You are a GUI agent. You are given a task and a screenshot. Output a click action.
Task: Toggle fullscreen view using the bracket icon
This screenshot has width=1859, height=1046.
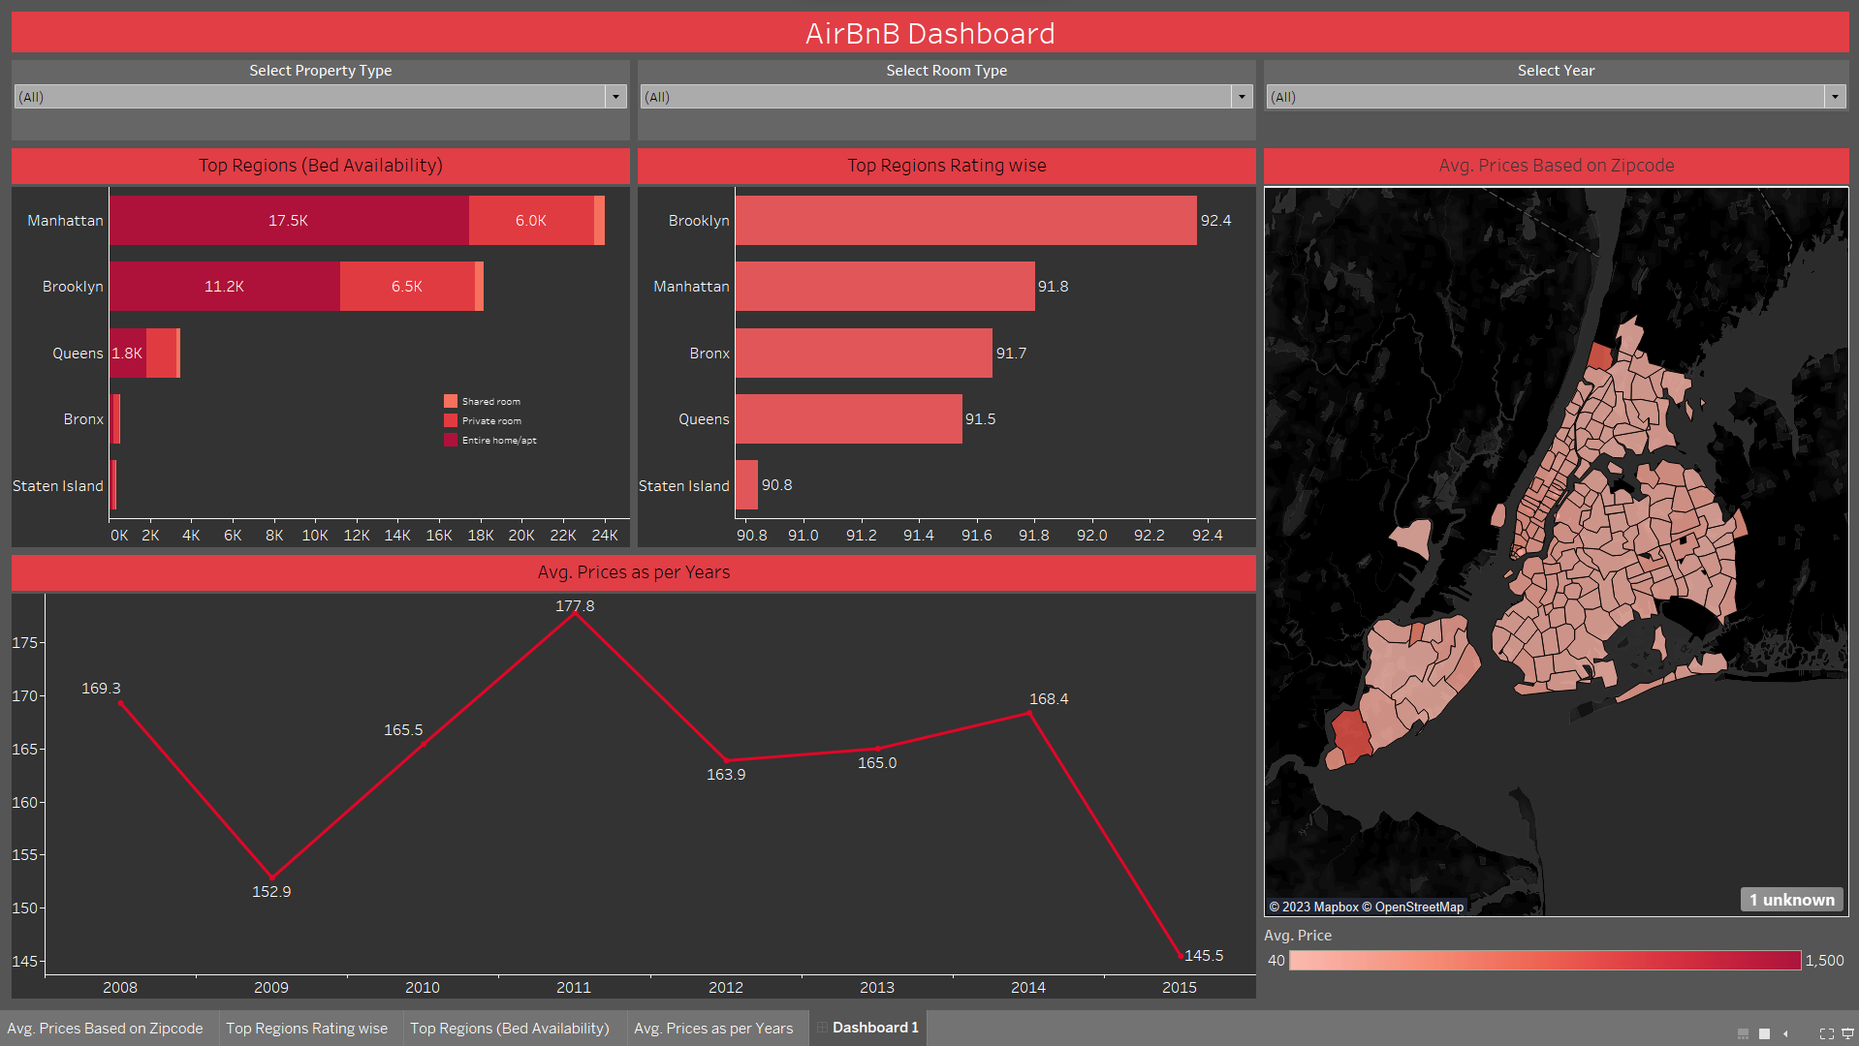click(x=1827, y=1033)
